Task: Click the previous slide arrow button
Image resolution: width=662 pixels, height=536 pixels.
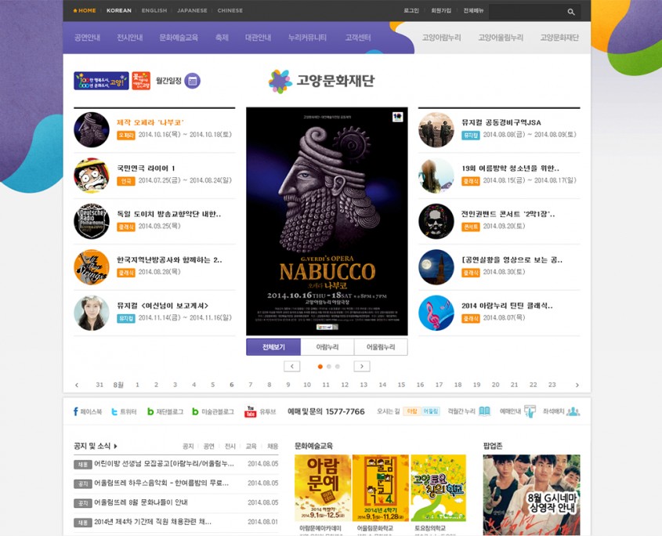Action: click(291, 366)
